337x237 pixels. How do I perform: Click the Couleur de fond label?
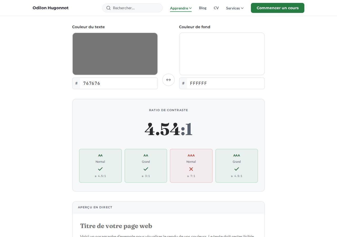[x=195, y=27]
